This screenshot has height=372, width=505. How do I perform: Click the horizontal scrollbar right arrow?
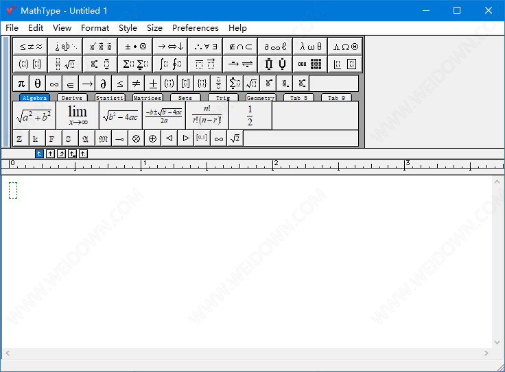(486, 354)
